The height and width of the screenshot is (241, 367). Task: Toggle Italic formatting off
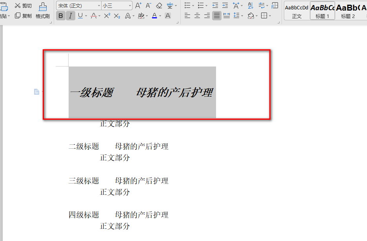tap(71, 16)
